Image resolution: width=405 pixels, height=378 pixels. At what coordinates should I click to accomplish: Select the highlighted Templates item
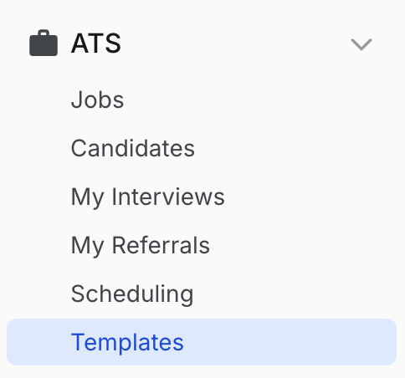click(202, 342)
